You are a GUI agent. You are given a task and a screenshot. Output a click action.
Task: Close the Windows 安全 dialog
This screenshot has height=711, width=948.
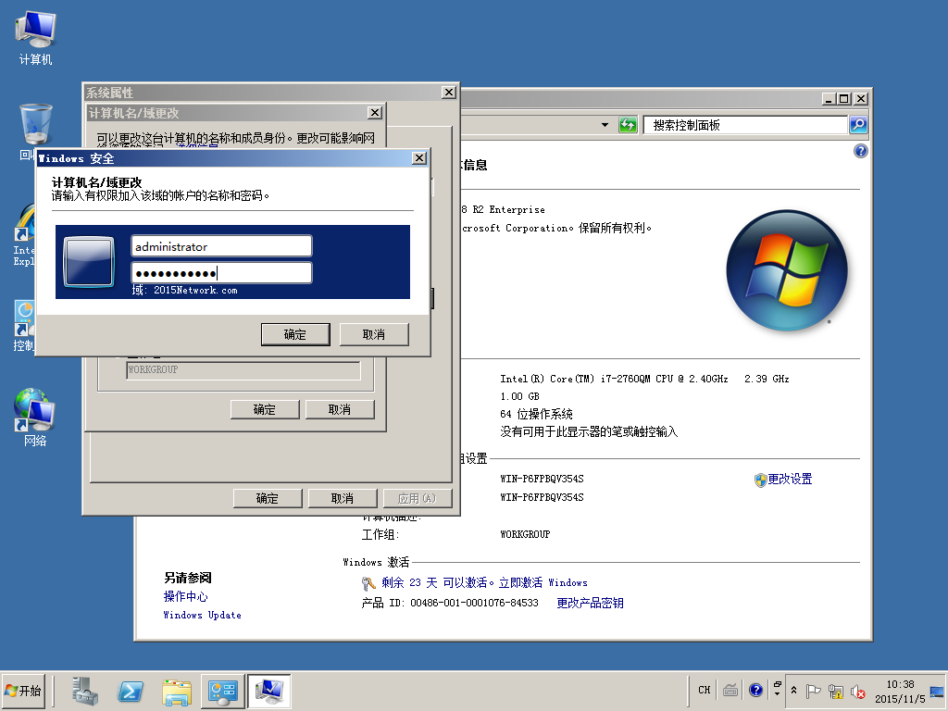419,157
